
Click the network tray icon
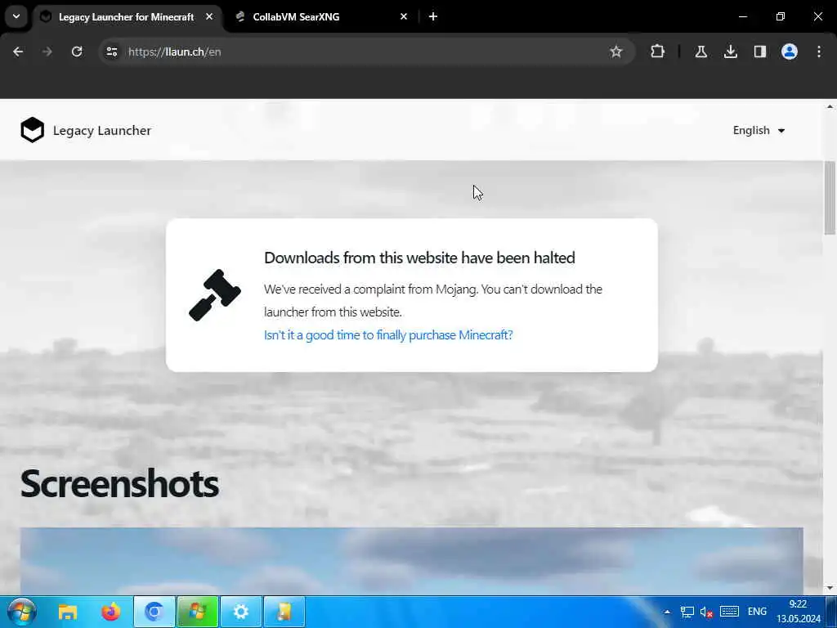pos(687,612)
